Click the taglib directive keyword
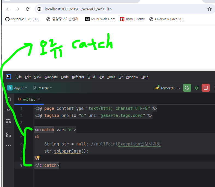The image size is (215, 187). click(x=52, y=116)
